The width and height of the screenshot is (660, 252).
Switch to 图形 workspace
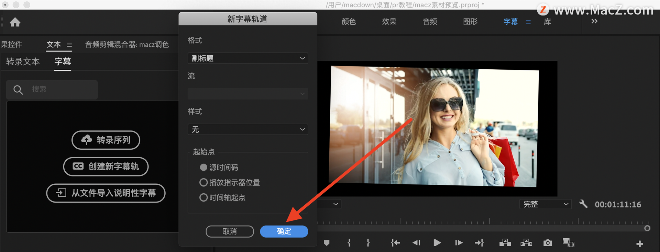click(x=470, y=22)
